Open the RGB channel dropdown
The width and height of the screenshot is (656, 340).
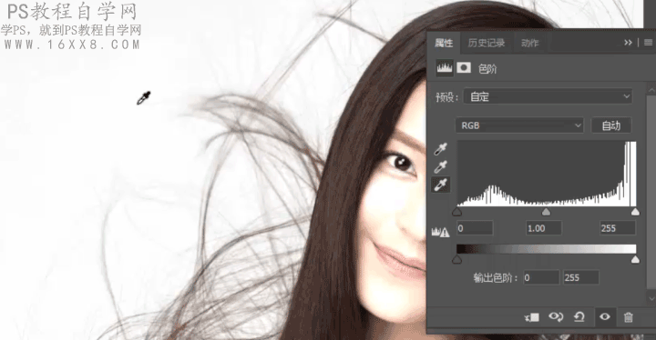pyautogui.click(x=519, y=125)
